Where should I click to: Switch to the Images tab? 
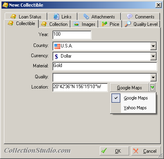tap(85, 24)
